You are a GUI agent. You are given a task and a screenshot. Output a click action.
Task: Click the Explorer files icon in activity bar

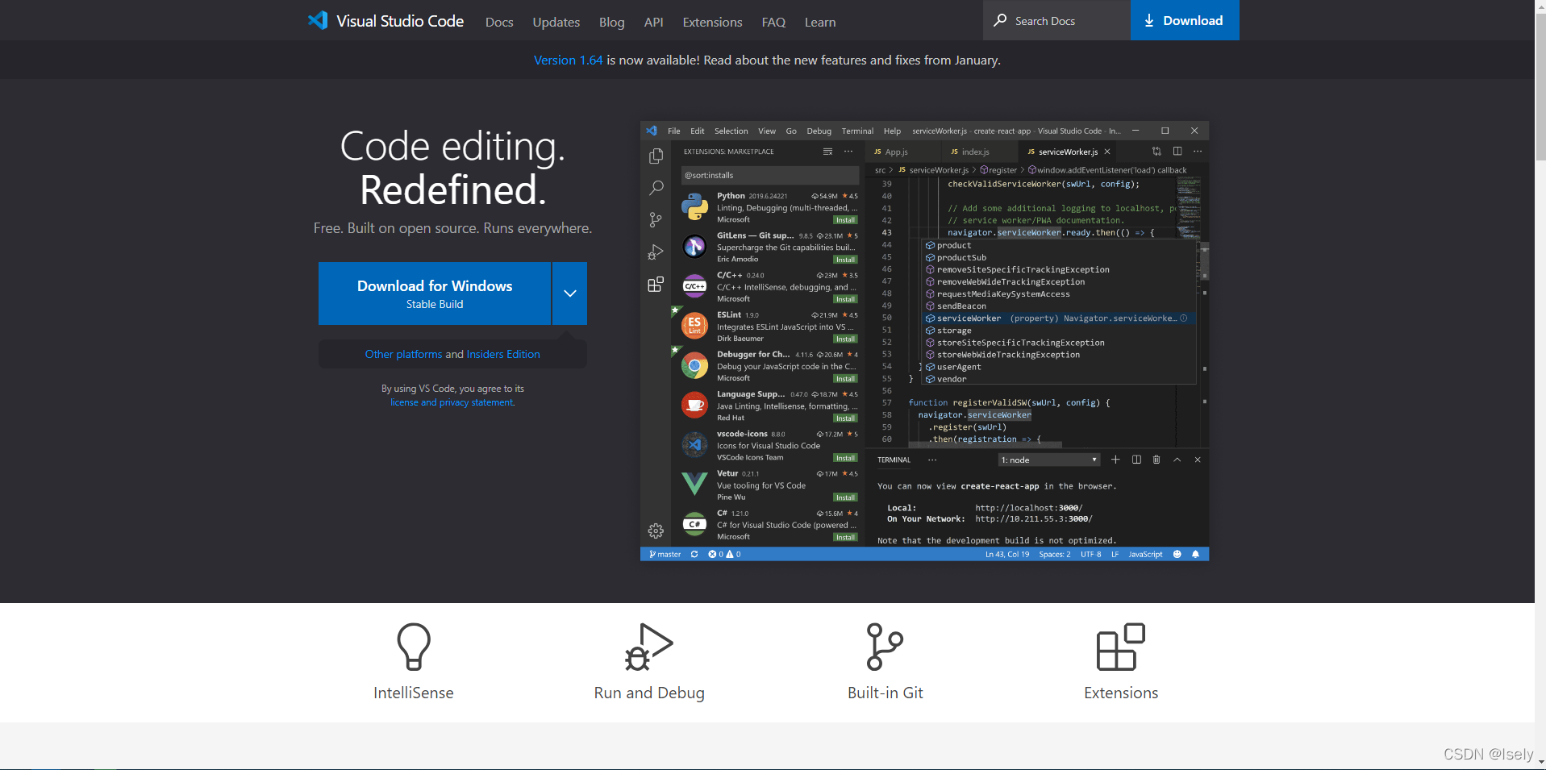click(x=656, y=156)
